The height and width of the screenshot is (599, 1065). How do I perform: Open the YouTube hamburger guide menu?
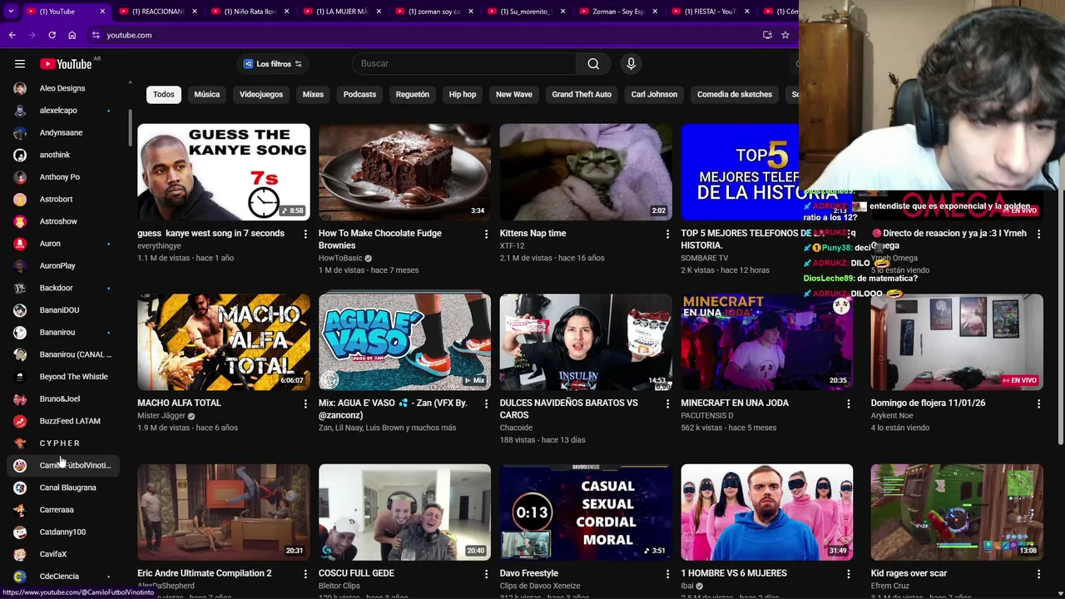[x=20, y=64]
